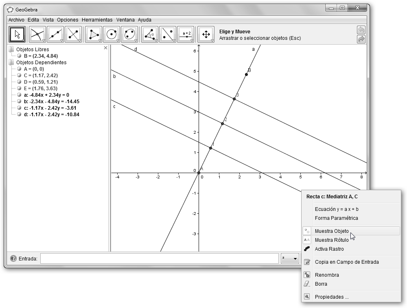Toggle visibility bullet for line a

click(19, 95)
